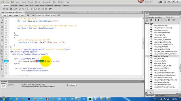Click the Div insert icon in Common toolbar

click(4, 9)
